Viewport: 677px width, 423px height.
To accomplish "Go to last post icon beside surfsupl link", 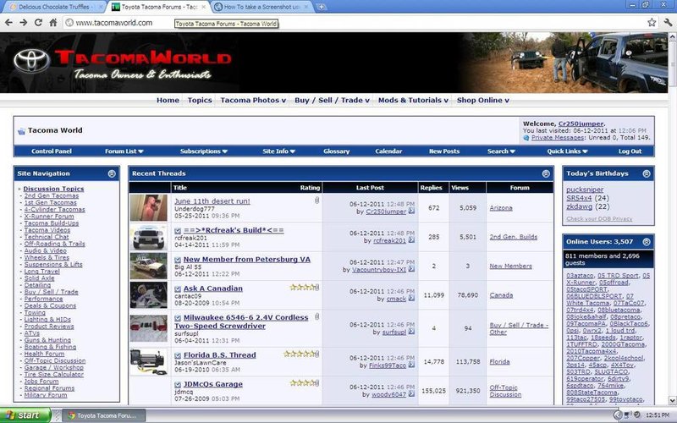I will (x=411, y=332).
